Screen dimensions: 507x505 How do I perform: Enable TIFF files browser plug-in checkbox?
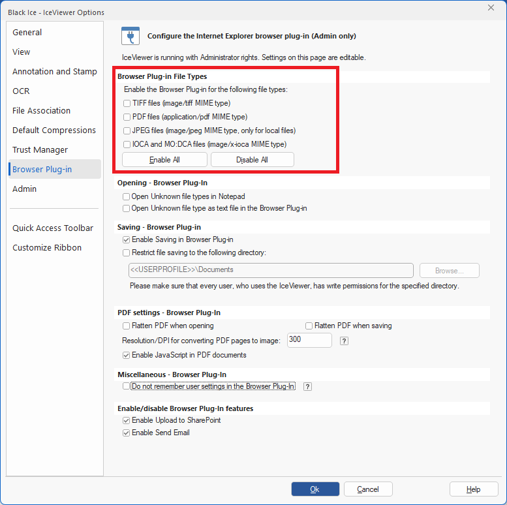click(127, 103)
